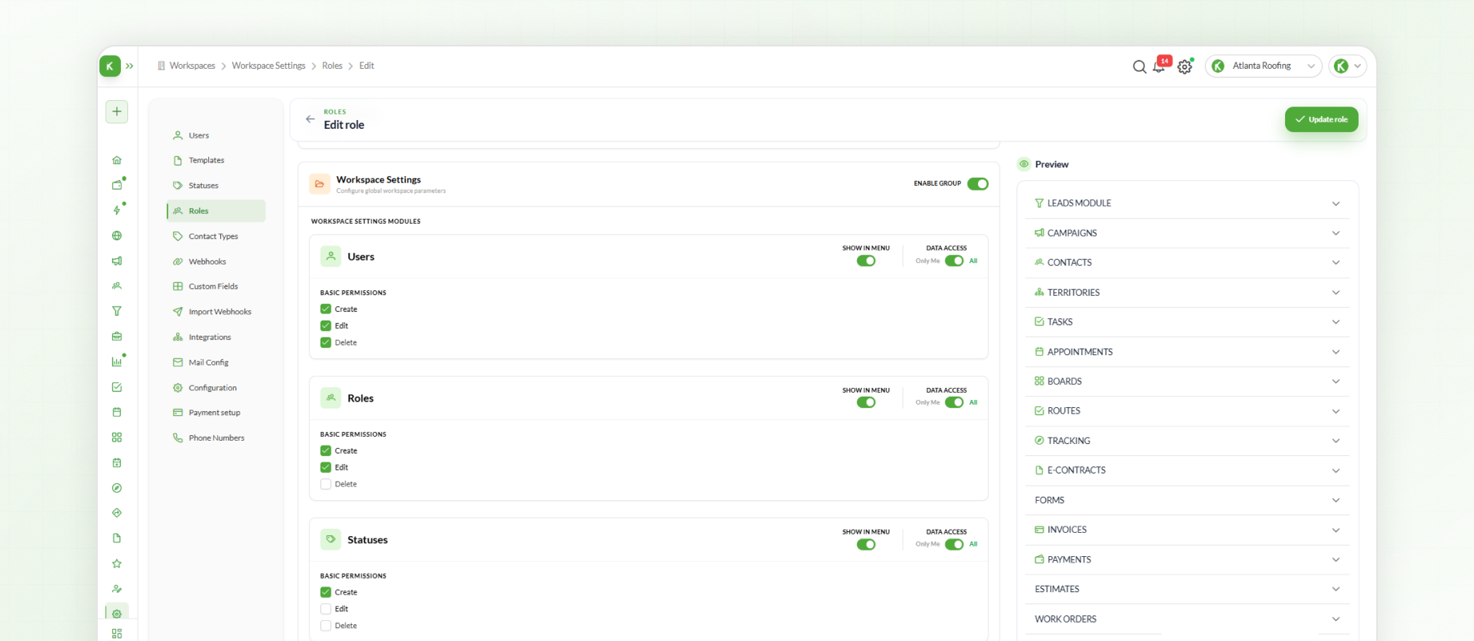
Task: Click the plus add button in sidebar
Action: click(x=117, y=111)
